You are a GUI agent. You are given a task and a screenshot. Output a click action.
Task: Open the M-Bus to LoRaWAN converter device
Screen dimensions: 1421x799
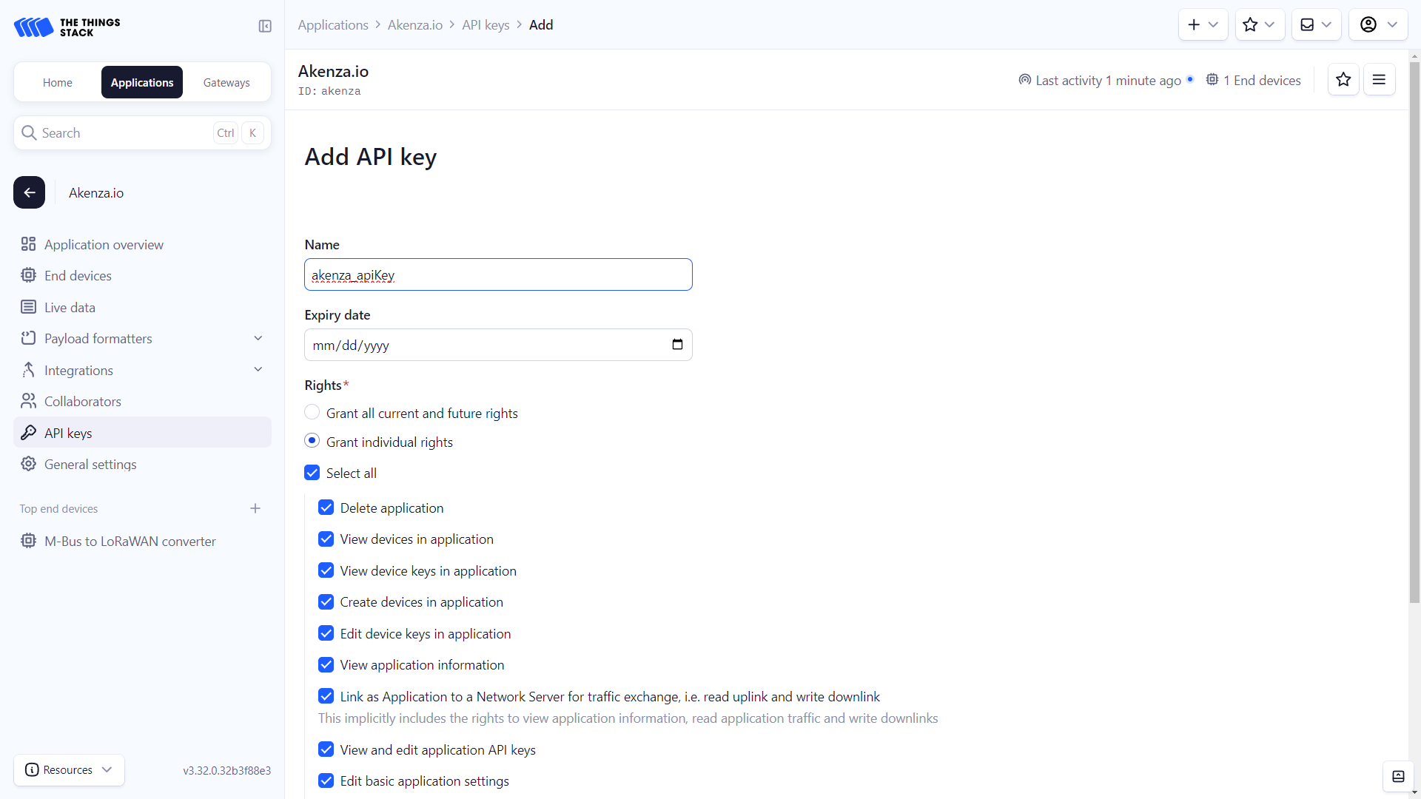pyautogui.click(x=130, y=542)
